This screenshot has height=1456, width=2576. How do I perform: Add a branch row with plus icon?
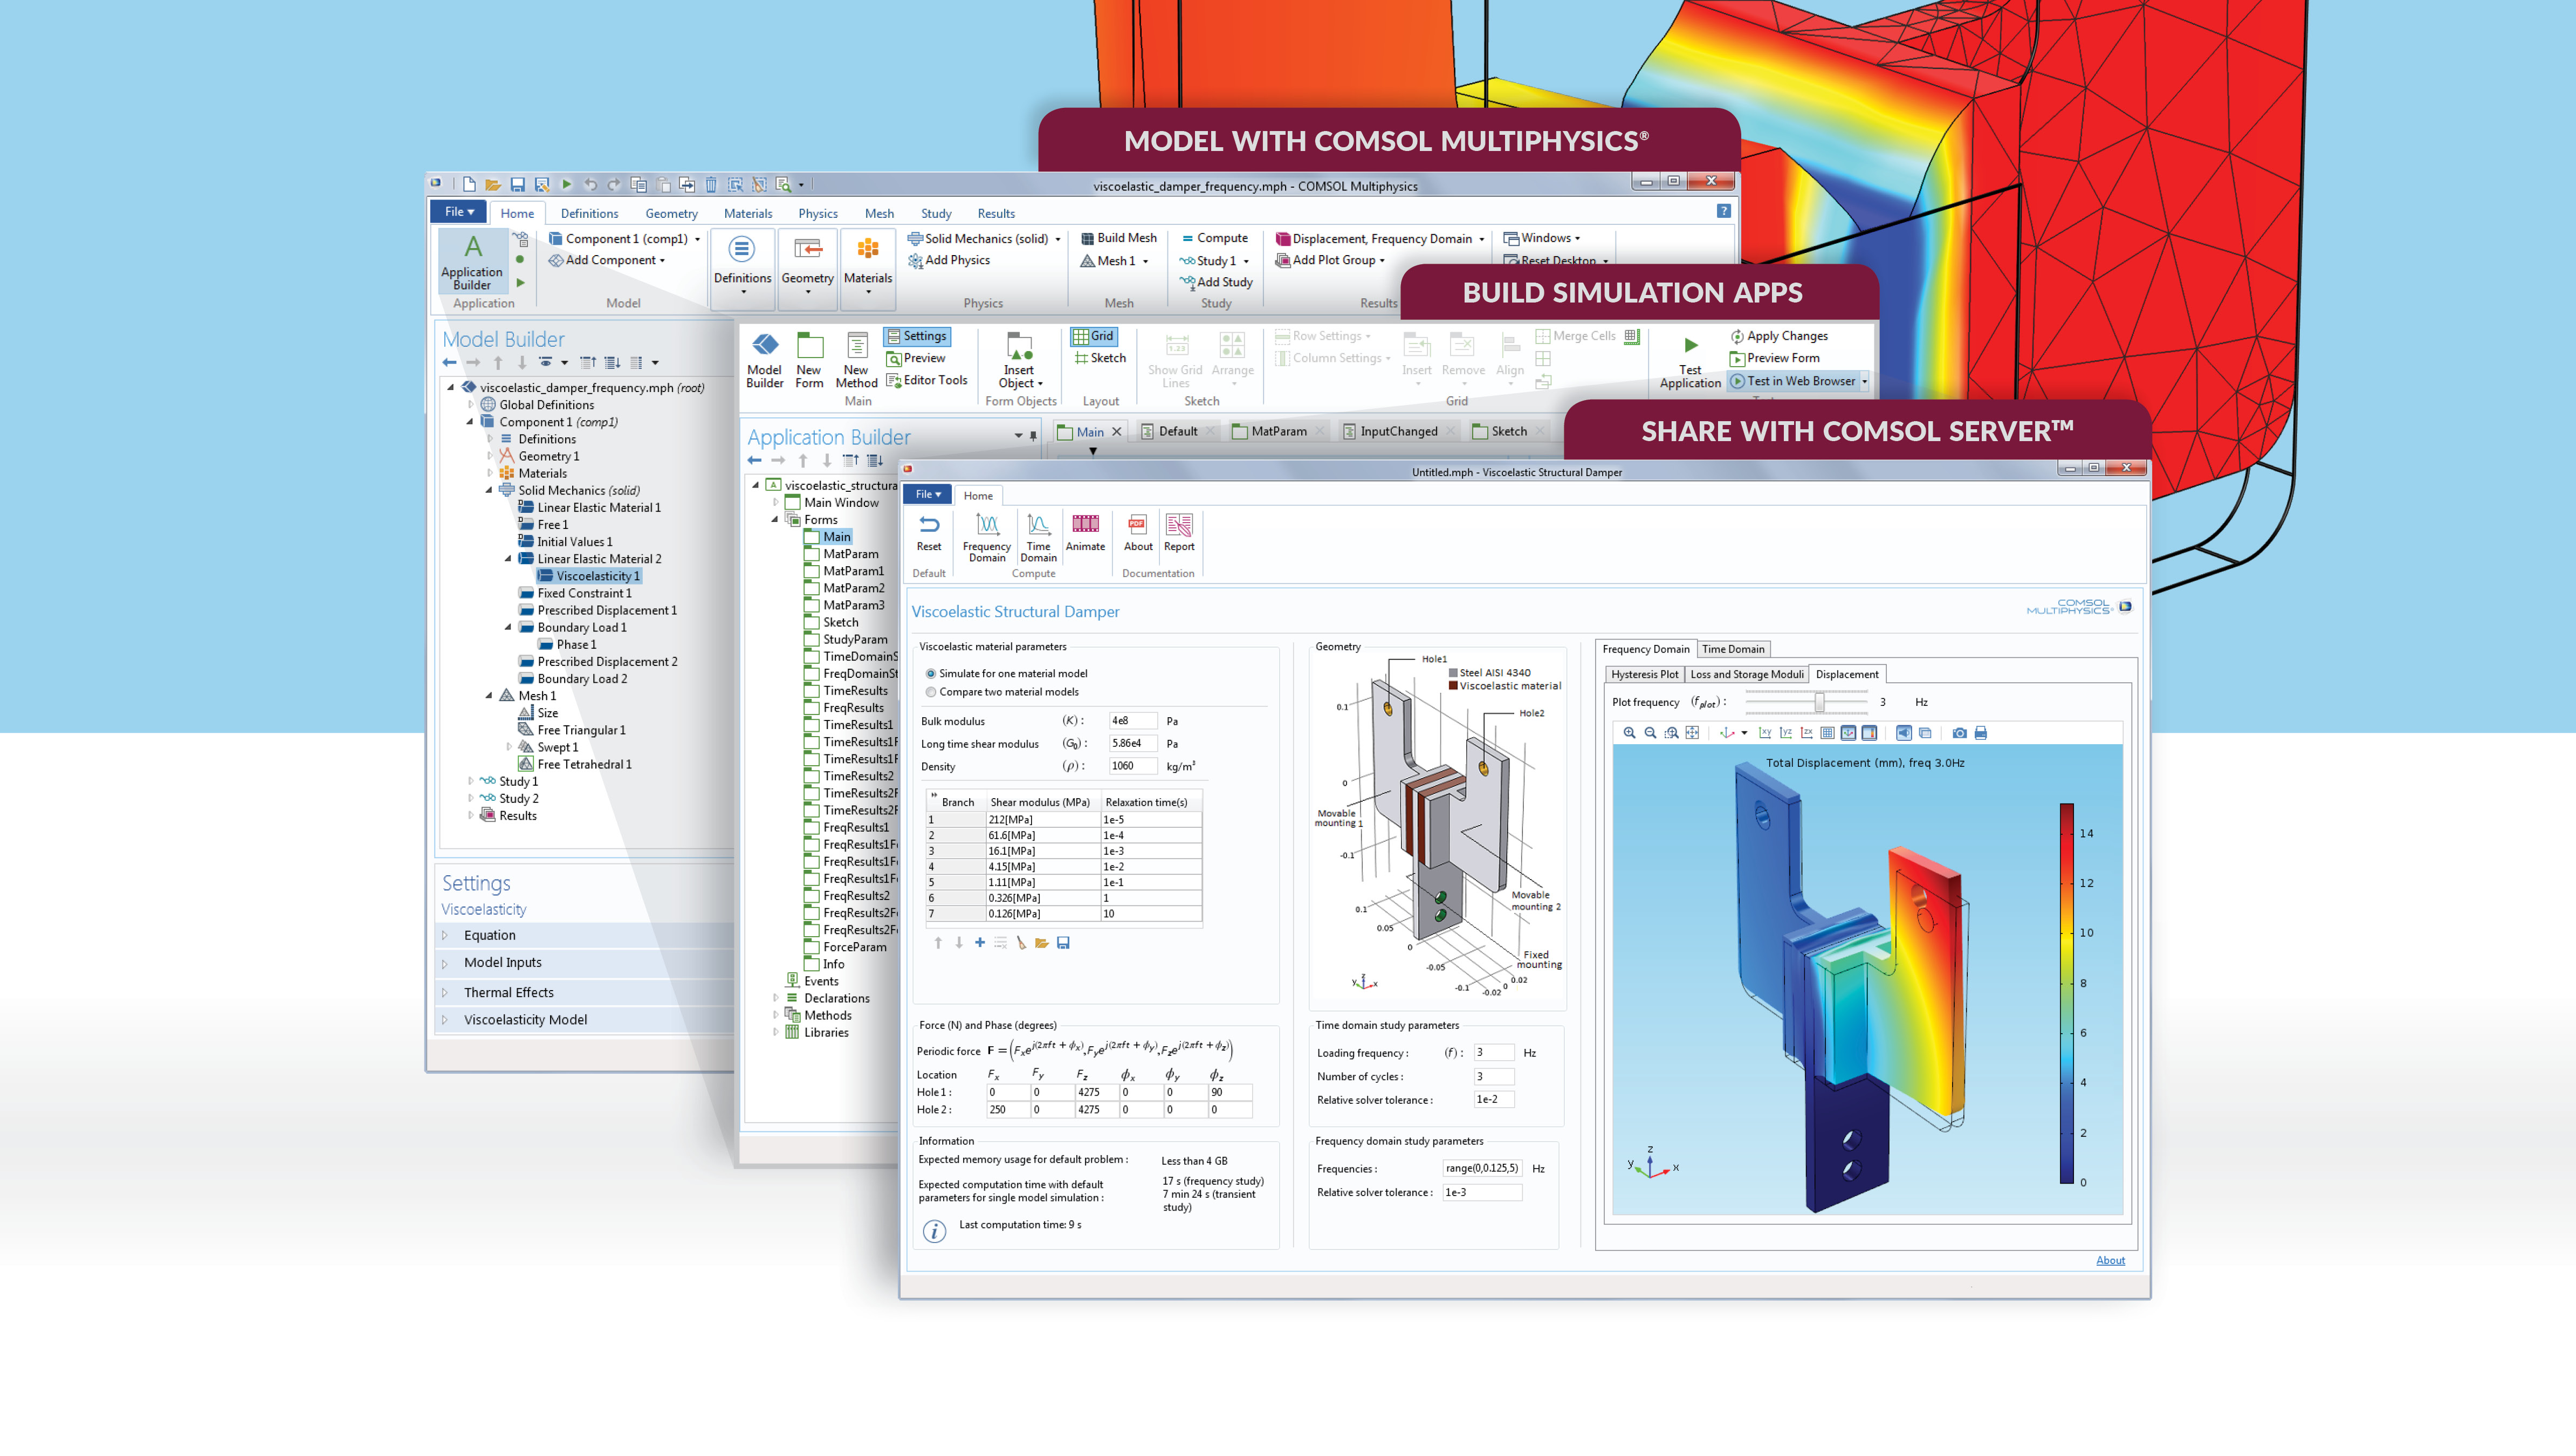pos(979,942)
